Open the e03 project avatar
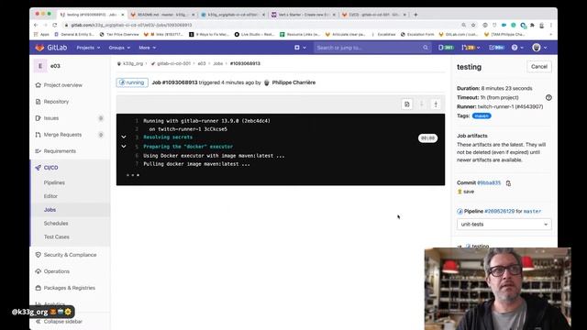Screen dimensions: 587x330 click(40, 66)
